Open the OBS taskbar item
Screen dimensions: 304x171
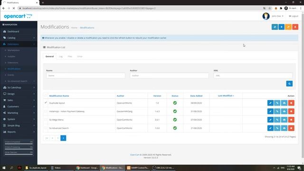(x=163, y=168)
